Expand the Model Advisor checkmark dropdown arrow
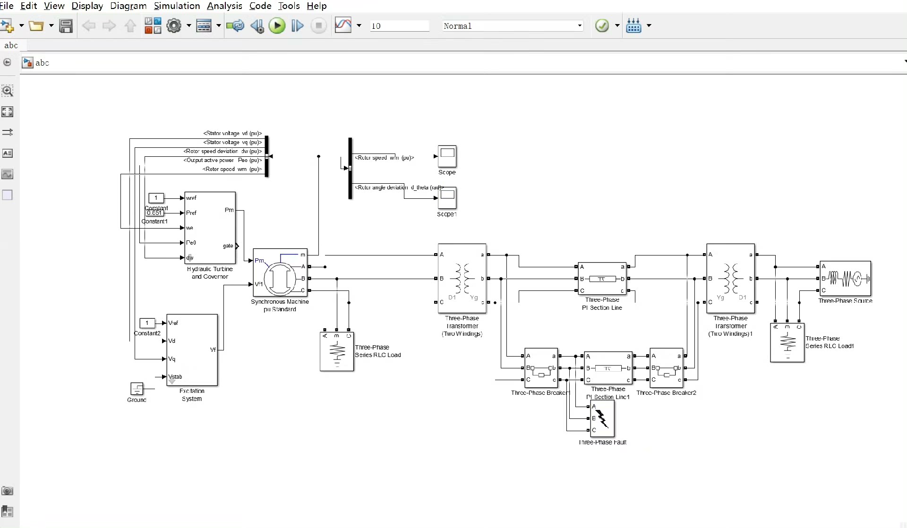Image resolution: width=907 pixels, height=528 pixels. pyautogui.click(x=617, y=26)
